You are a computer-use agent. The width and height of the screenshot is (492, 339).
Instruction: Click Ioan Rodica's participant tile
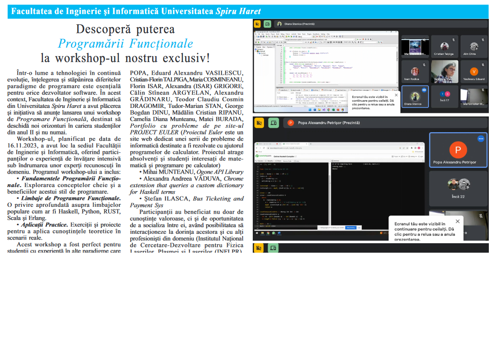coord(415,72)
